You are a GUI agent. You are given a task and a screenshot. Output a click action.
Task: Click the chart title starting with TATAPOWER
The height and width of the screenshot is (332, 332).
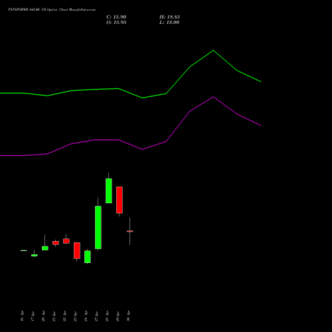point(52,10)
